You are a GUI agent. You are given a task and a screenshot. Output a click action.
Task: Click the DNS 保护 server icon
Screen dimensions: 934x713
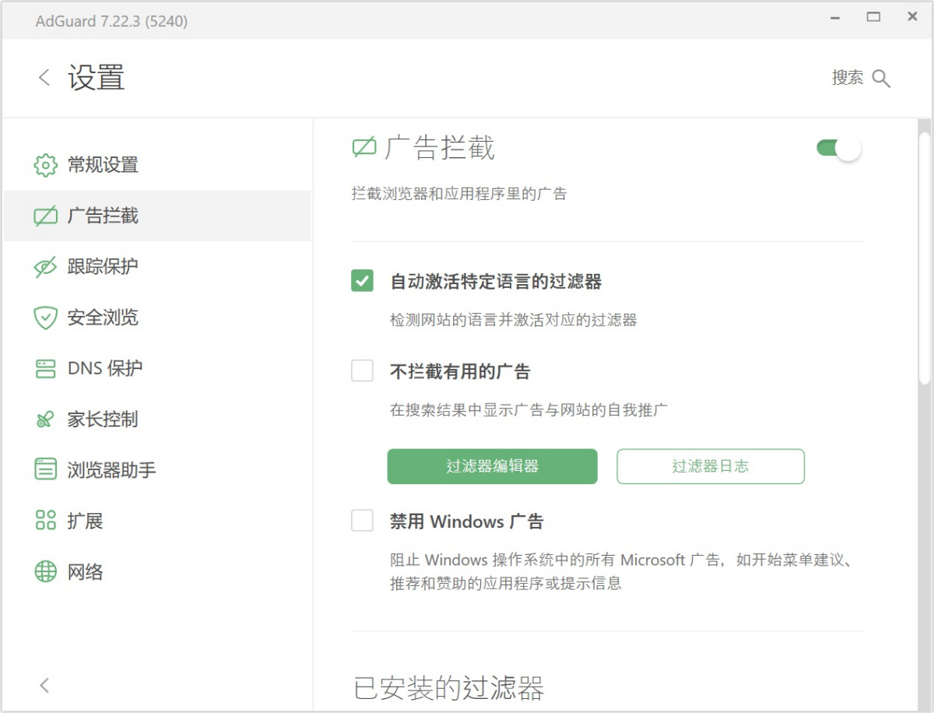pyautogui.click(x=46, y=369)
